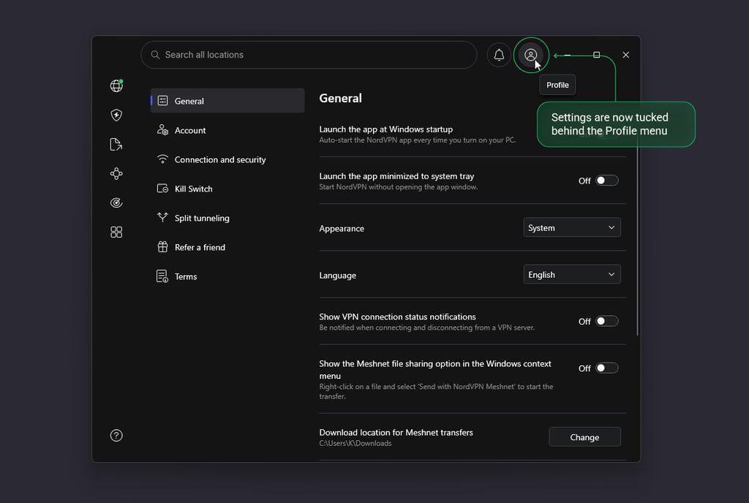Screen dimensions: 749x503
Task: Click the Terms document icon
Action: [x=162, y=276]
